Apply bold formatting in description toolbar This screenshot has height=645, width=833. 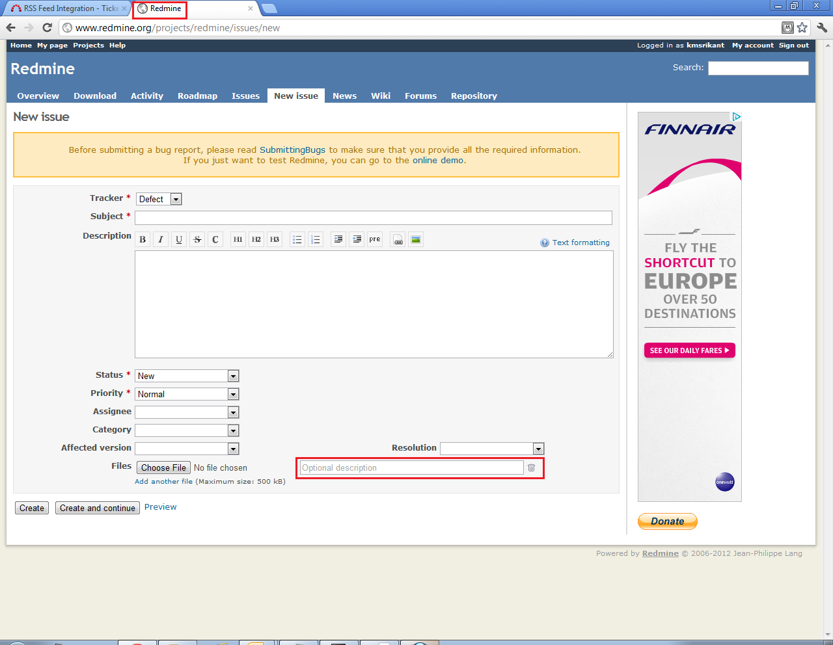click(143, 239)
